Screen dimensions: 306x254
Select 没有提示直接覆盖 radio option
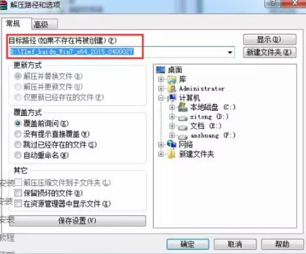[x=18, y=134]
